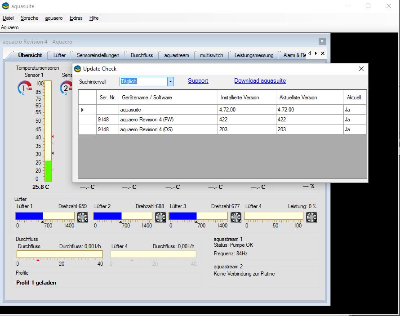Switch to the Sensoreinstellungen tab

click(98, 55)
